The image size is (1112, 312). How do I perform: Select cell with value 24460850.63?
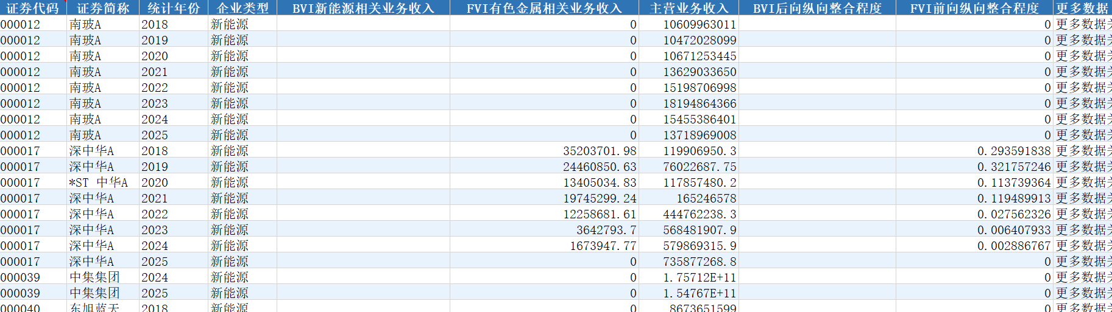click(544, 167)
